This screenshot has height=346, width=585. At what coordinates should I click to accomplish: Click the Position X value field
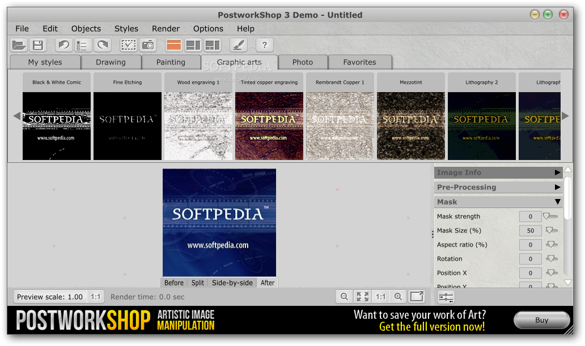coord(530,273)
